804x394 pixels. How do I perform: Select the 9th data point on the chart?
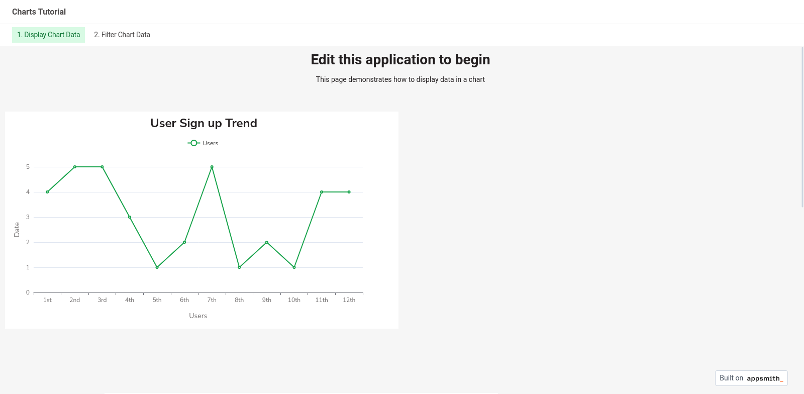pos(267,242)
